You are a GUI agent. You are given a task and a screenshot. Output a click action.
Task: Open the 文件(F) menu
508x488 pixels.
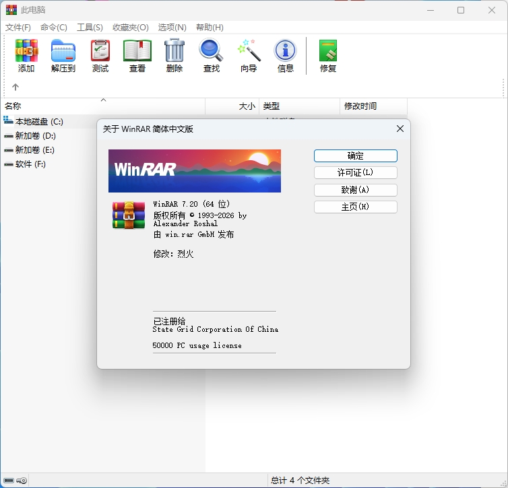point(18,28)
